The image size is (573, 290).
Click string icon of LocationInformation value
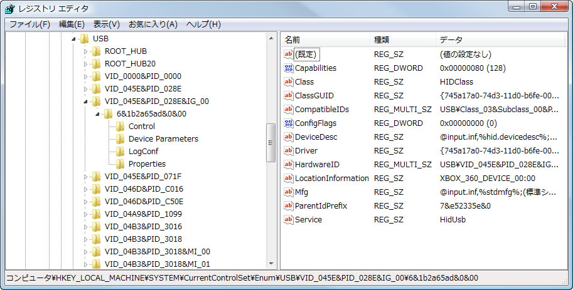point(289,179)
